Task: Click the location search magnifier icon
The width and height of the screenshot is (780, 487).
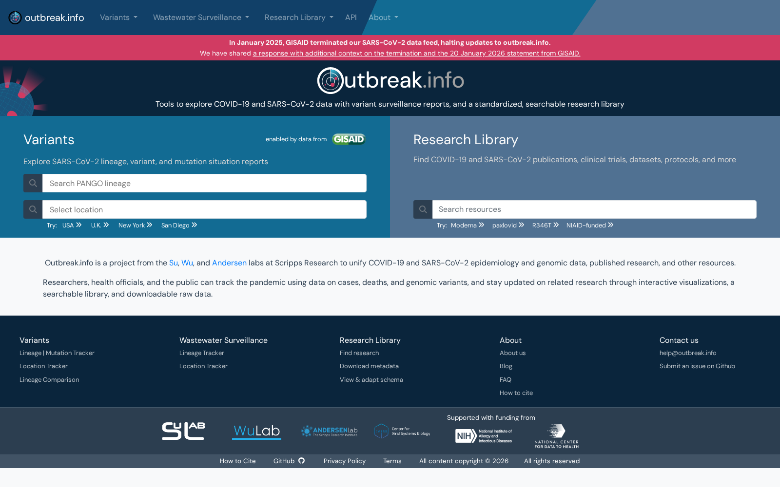Action: coord(33,209)
